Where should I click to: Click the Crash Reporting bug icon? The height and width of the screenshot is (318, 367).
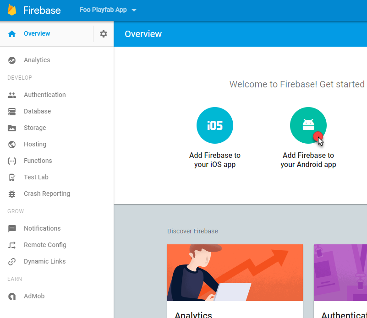click(12, 194)
